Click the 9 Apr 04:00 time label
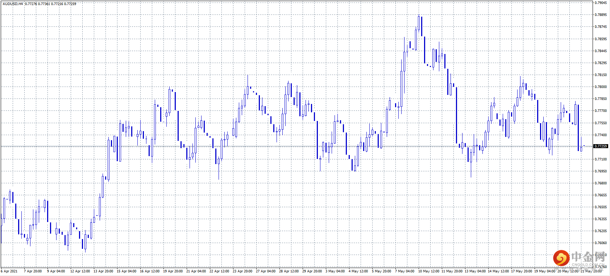The height and width of the screenshot is (276, 610). [56, 271]
